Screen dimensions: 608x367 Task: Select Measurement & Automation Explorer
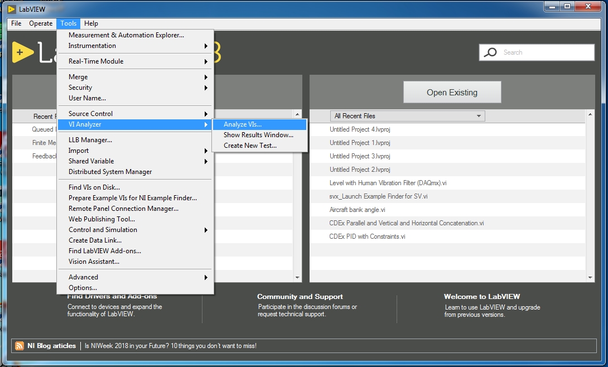[x=135, y=35]
